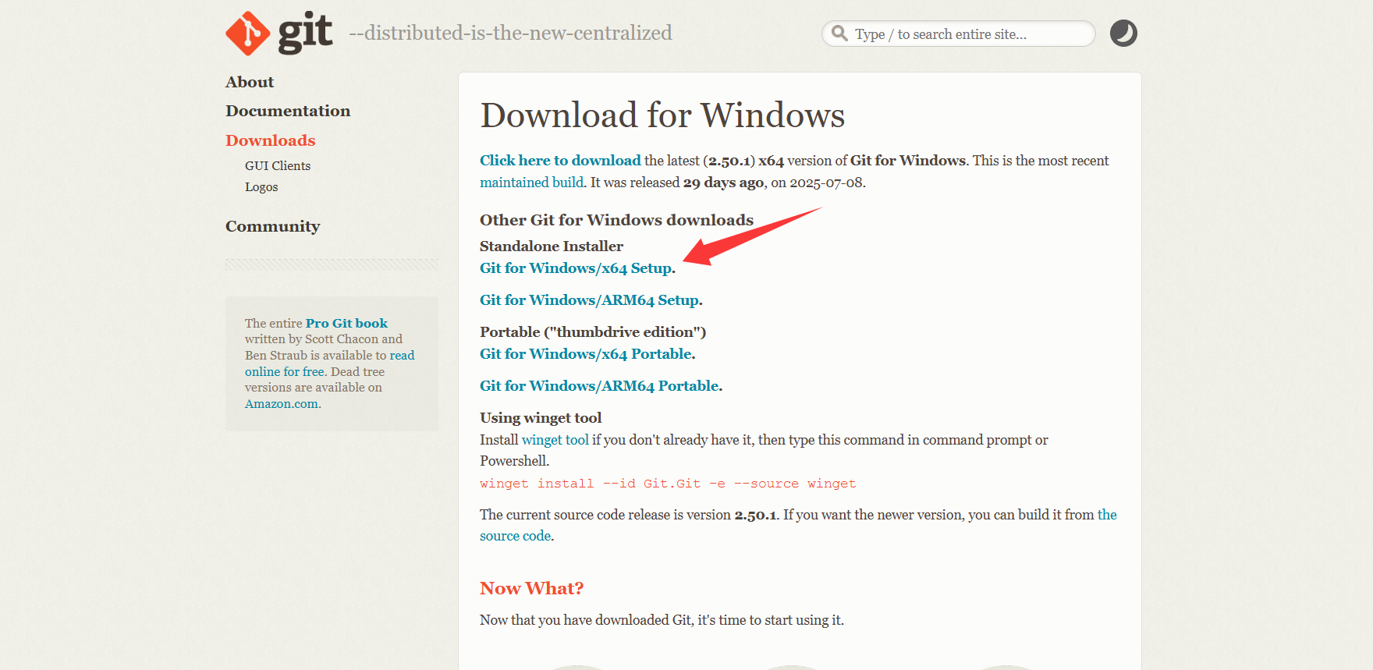Click the search magnifier icon
Image resolution: width=1373 pixels, height=670 pixels.
(x=839, y=33)
